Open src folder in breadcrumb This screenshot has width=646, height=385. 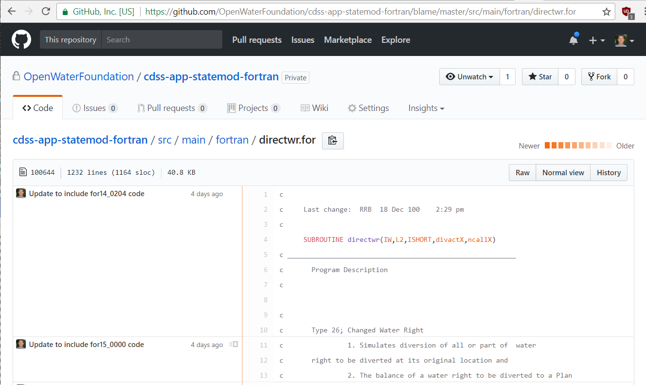point(165,140)
